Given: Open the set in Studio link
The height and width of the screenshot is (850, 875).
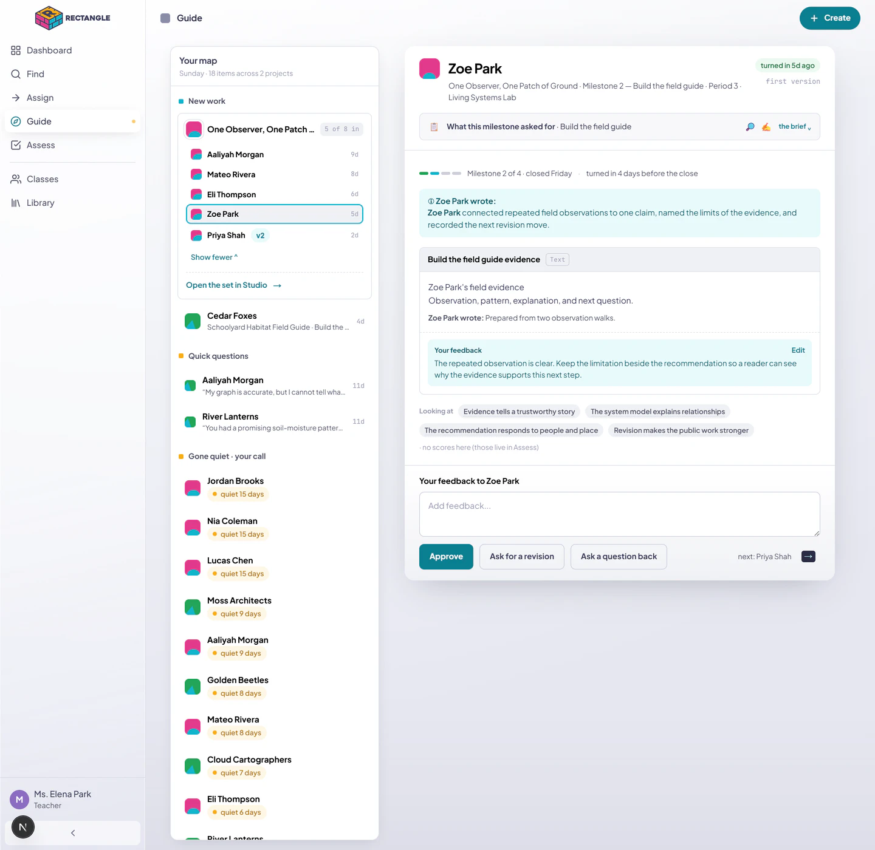Looking at the screenshot, I should coord(234,285).
